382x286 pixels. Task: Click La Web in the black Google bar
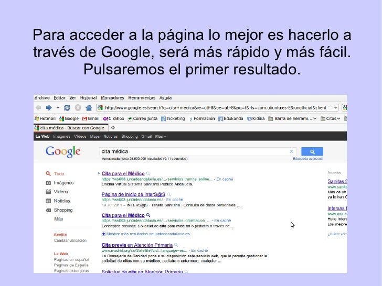pos(43,136)
